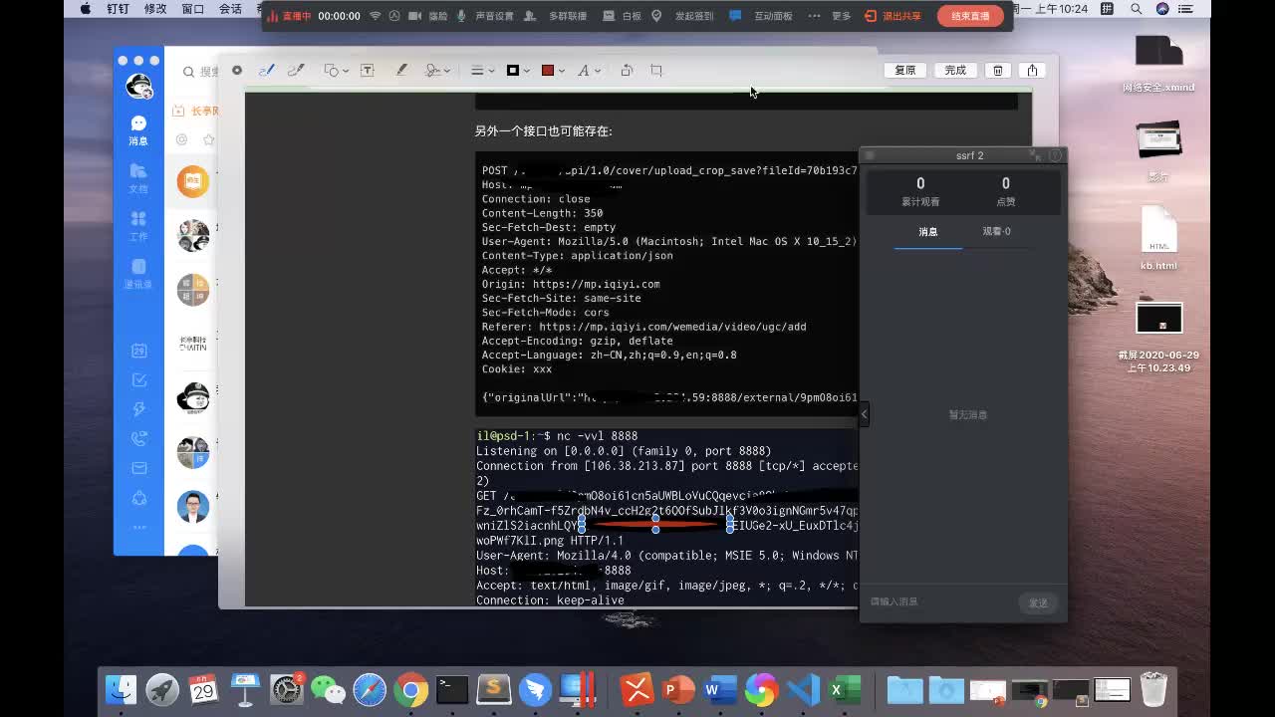Select the highlight marker tool

point(401,71)
